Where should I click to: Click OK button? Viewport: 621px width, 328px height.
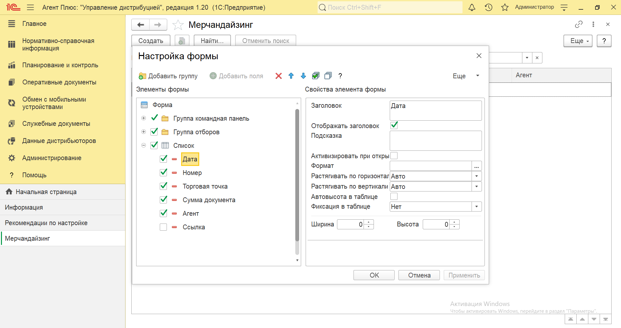coord(374,275)
